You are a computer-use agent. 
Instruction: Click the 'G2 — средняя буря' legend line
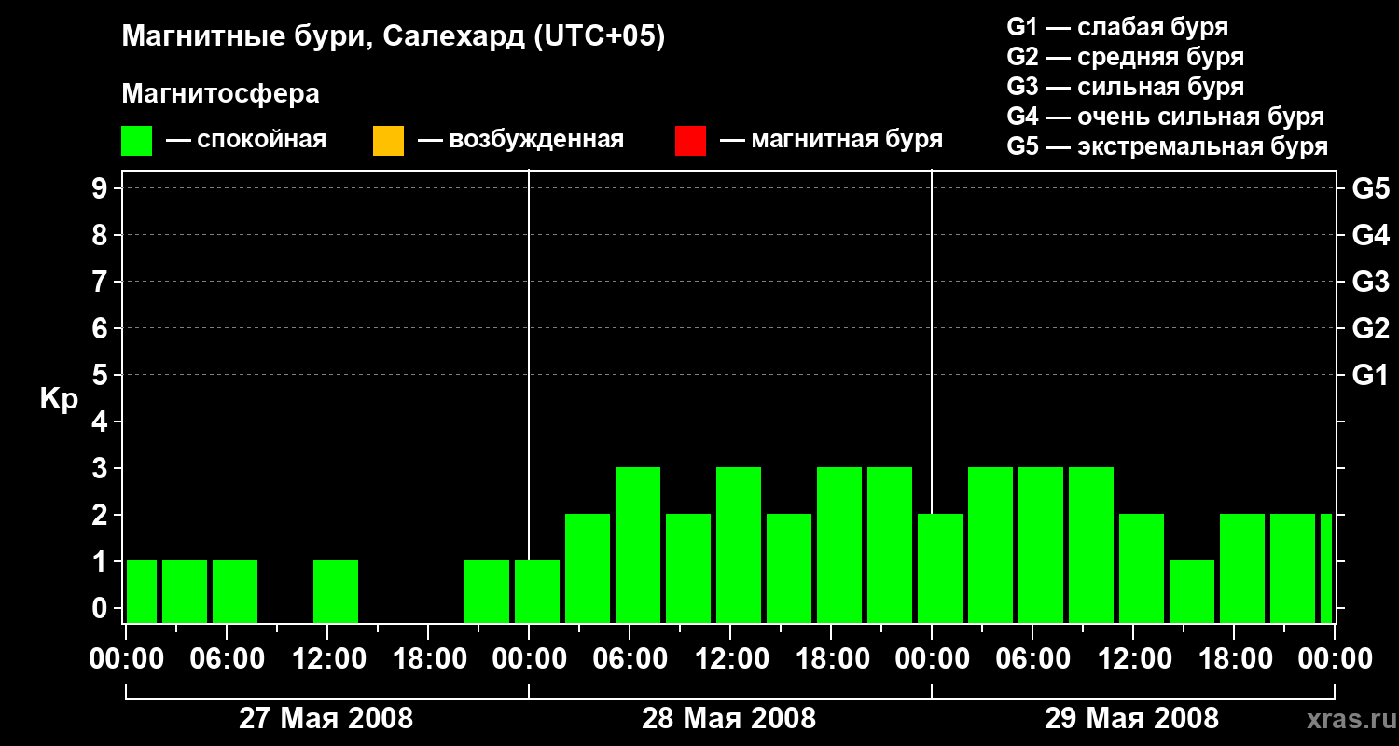pos(1126,57)
